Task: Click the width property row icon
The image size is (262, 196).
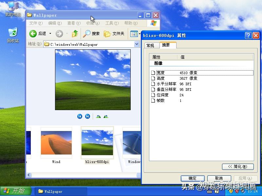Action: click(x=153, y=73)
